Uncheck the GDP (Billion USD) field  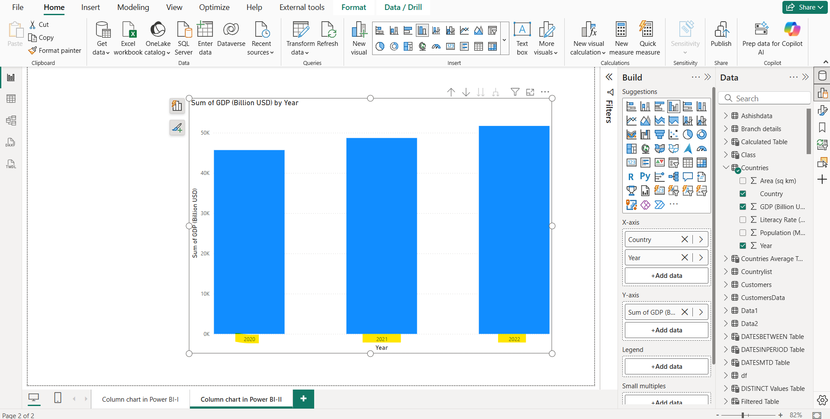click(743, 206)
